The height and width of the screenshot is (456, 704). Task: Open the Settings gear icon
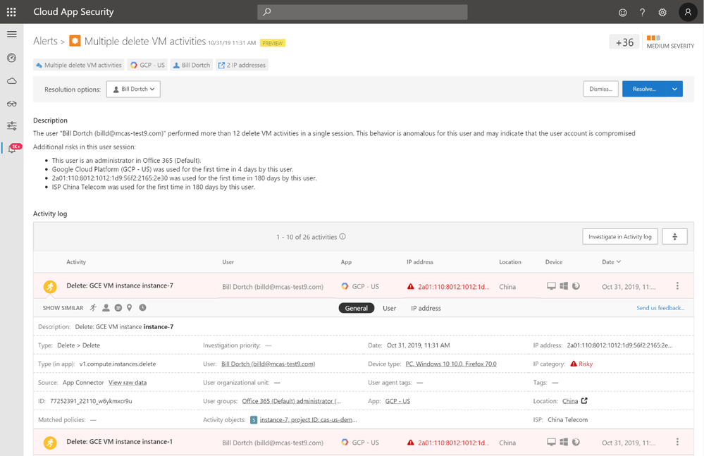click(x=662, y=13)
